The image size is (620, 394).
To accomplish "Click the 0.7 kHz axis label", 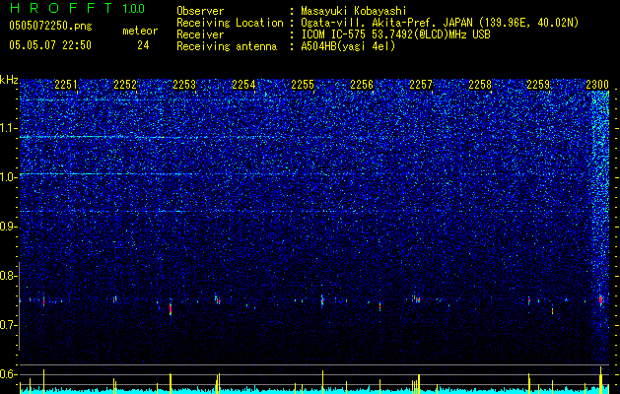I will pos(9,325).
